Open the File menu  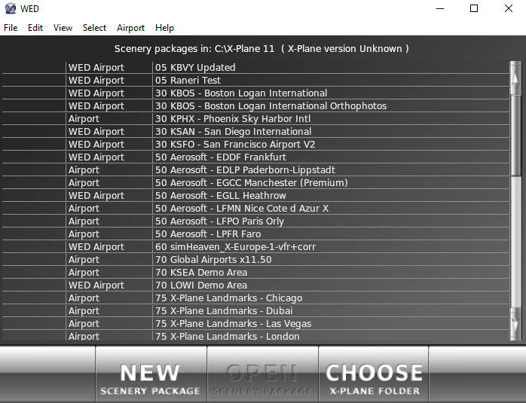[x=11, y=28]
